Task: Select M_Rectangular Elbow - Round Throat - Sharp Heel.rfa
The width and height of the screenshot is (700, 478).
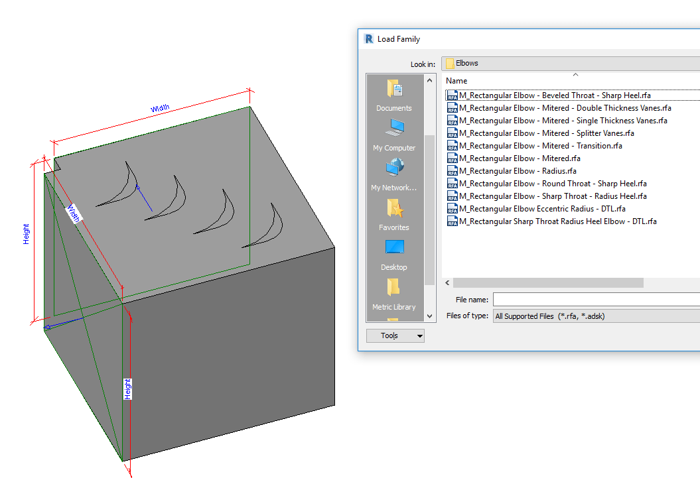Action: (553, 183)
